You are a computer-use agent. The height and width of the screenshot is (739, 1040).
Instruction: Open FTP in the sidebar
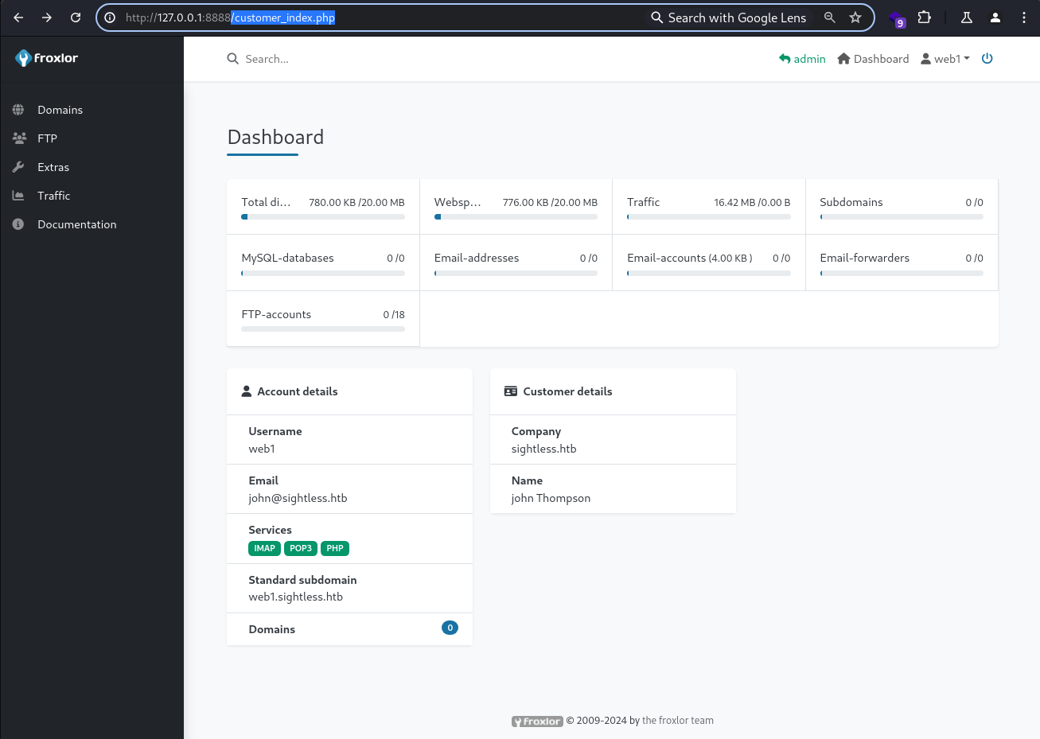coord(47,138)
